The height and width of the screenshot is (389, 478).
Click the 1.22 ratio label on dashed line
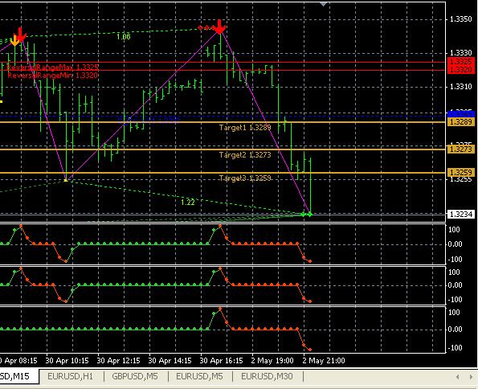pyautogui.click(x=187, y=203)
